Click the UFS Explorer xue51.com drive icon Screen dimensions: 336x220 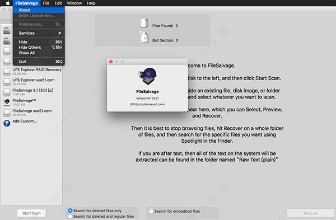pyautogui.click(x=7, y=82)
